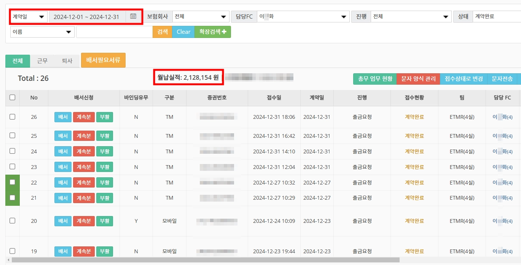Open the 담당FC agent dropdown
521x265 pixels.
[303, 16]
